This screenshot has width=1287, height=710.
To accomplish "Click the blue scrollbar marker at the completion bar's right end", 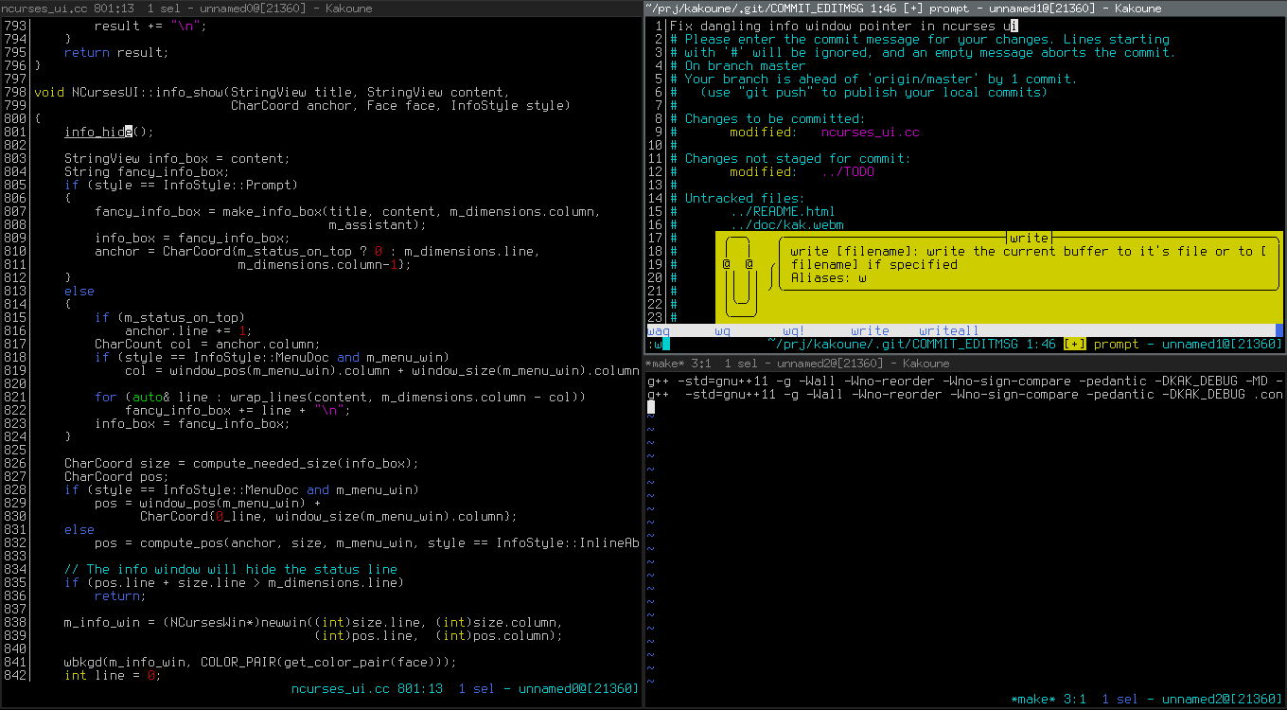I will point(1280,330).
